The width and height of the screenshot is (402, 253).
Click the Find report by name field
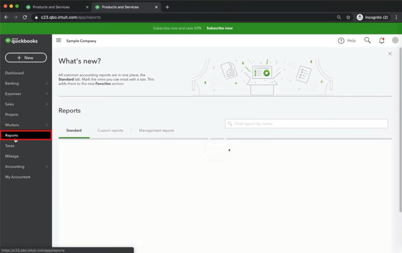tap(306, 124)
